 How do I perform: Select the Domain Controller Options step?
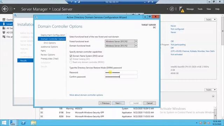[52, 39]
